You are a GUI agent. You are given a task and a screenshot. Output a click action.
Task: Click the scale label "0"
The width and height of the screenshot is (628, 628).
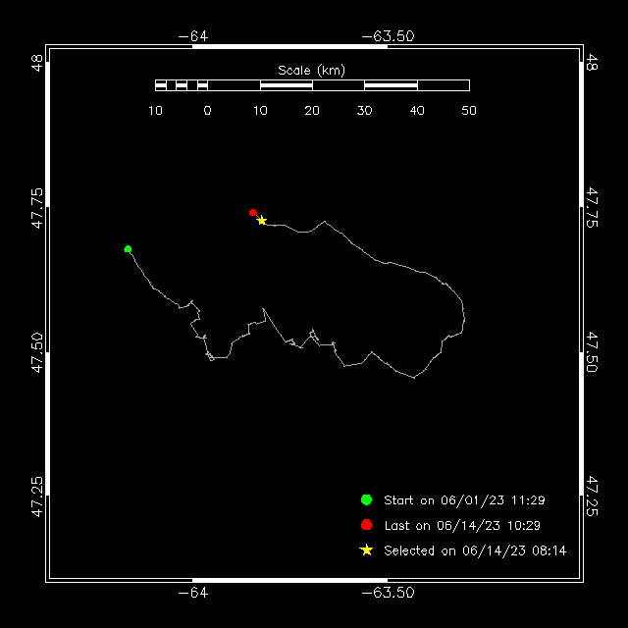(207, 111)
